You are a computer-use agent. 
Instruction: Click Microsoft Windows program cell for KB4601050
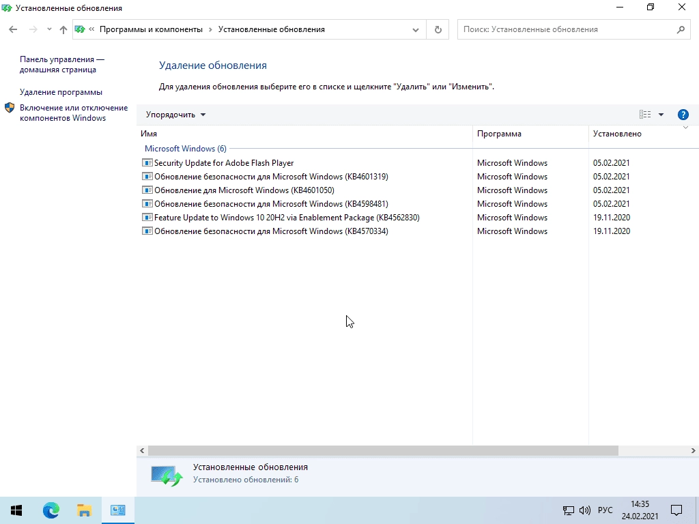click(x=512, y=190)
